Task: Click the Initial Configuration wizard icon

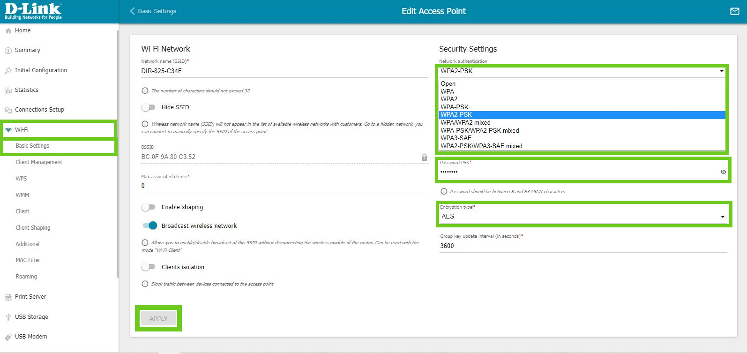Action: click(x=8, y=71)
